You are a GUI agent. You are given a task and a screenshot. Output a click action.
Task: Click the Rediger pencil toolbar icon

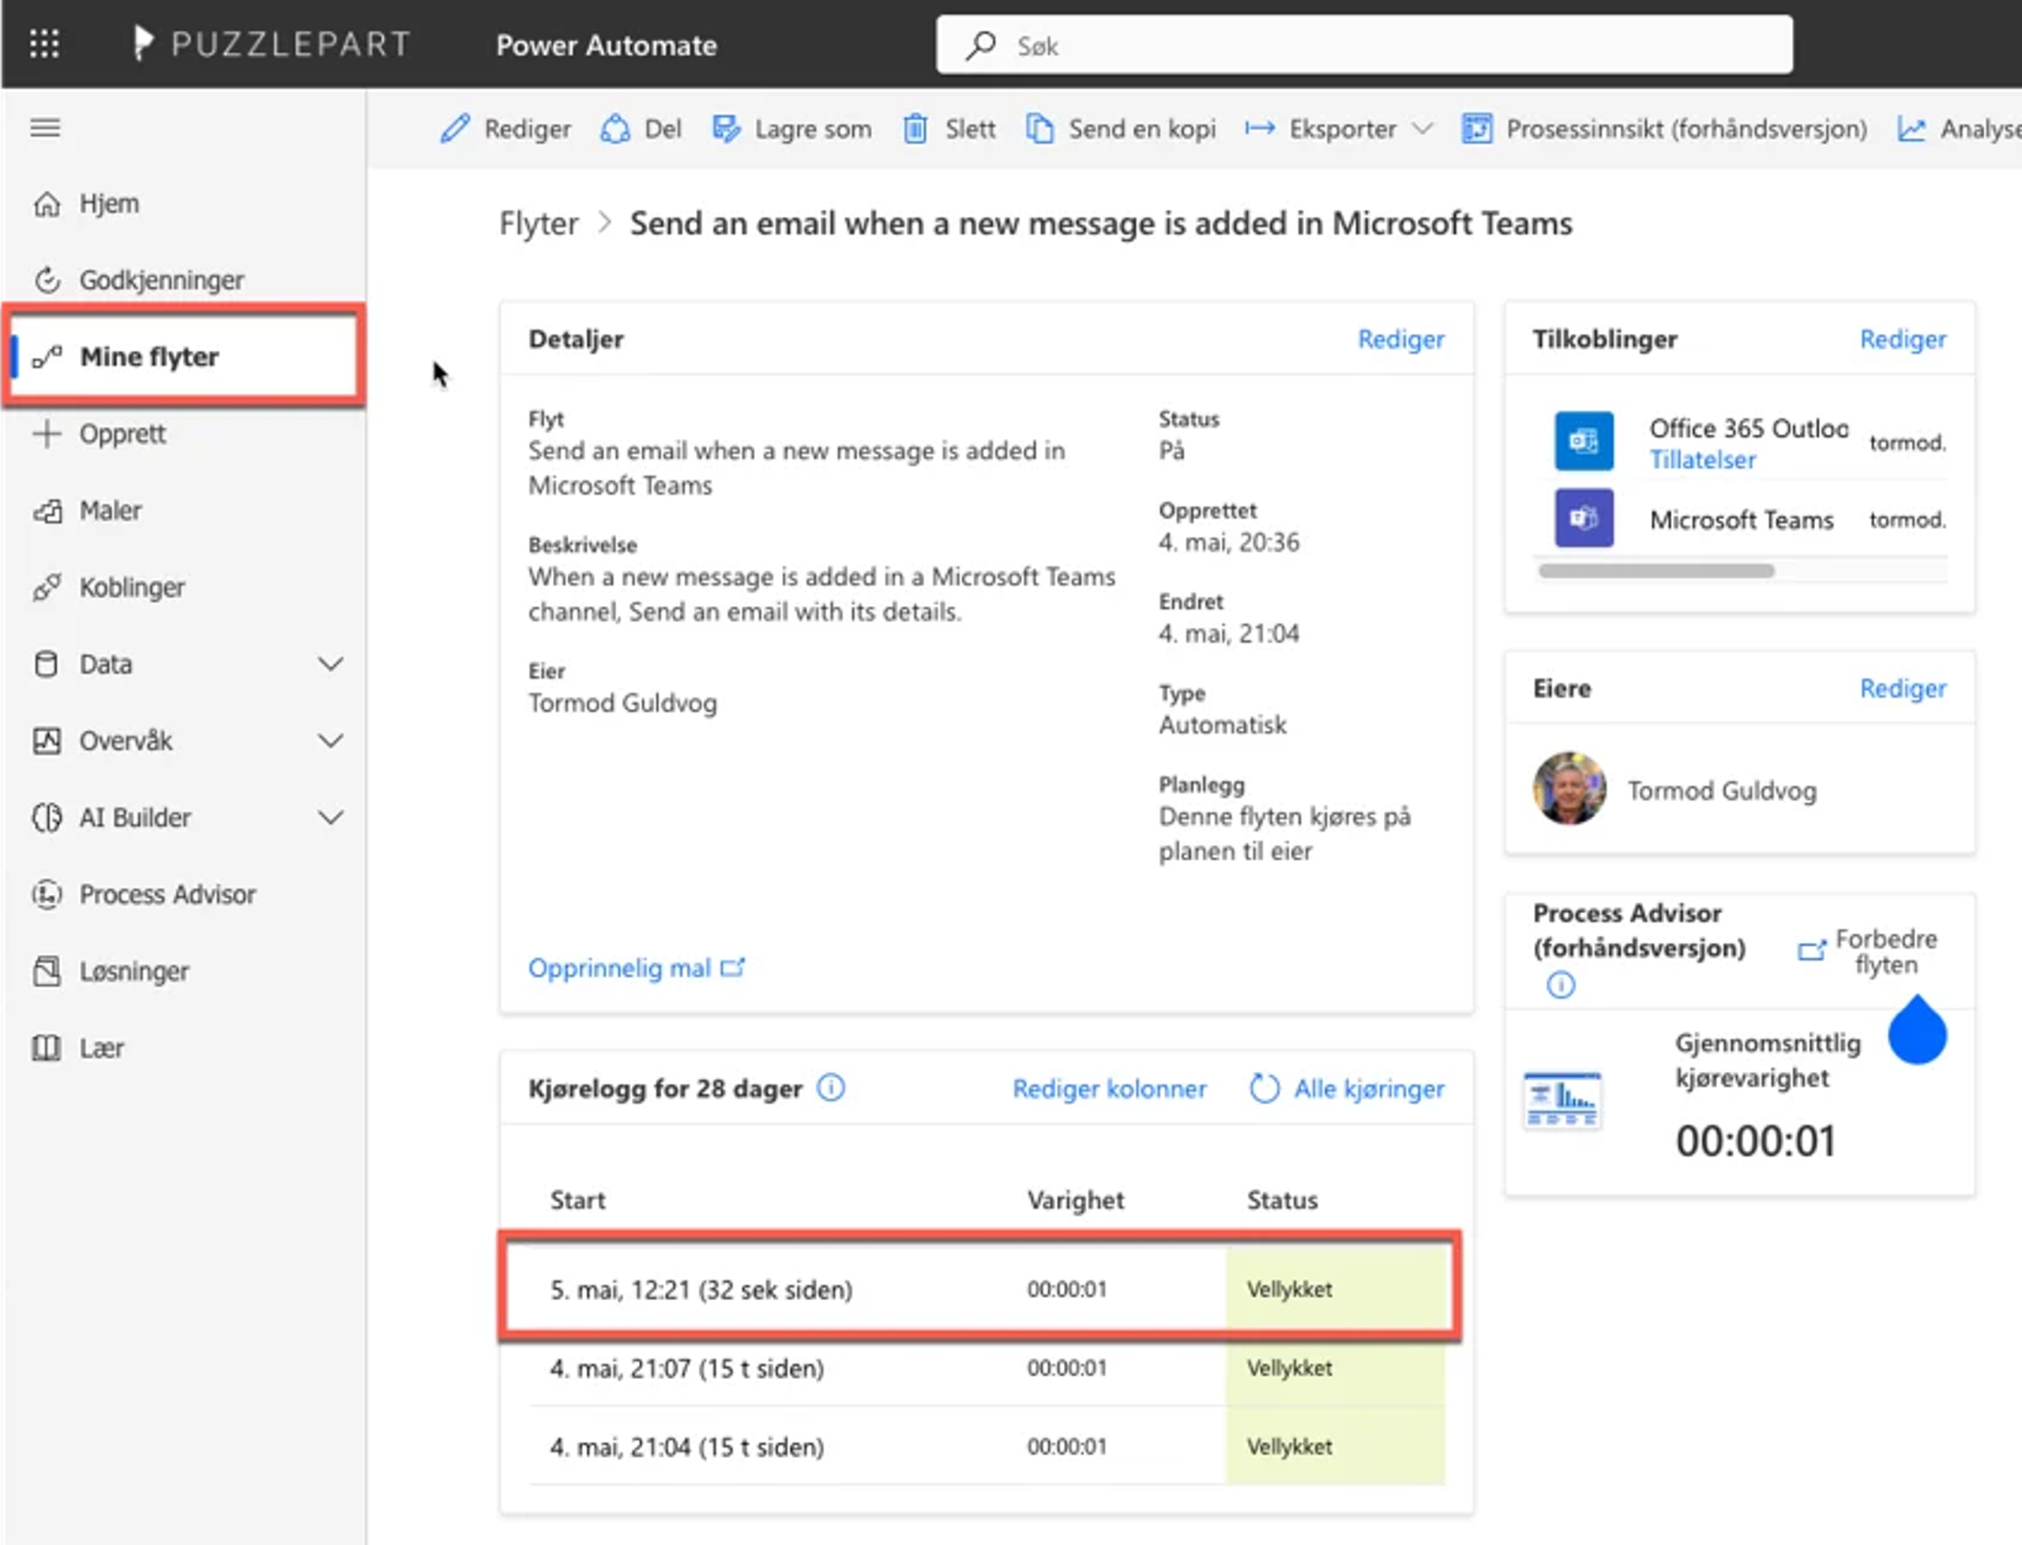tap(455, 129)
